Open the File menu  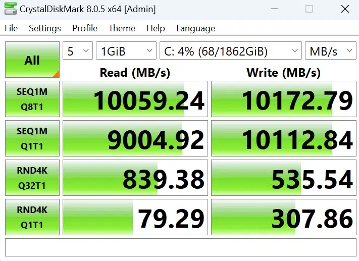(x=11, y=28)
